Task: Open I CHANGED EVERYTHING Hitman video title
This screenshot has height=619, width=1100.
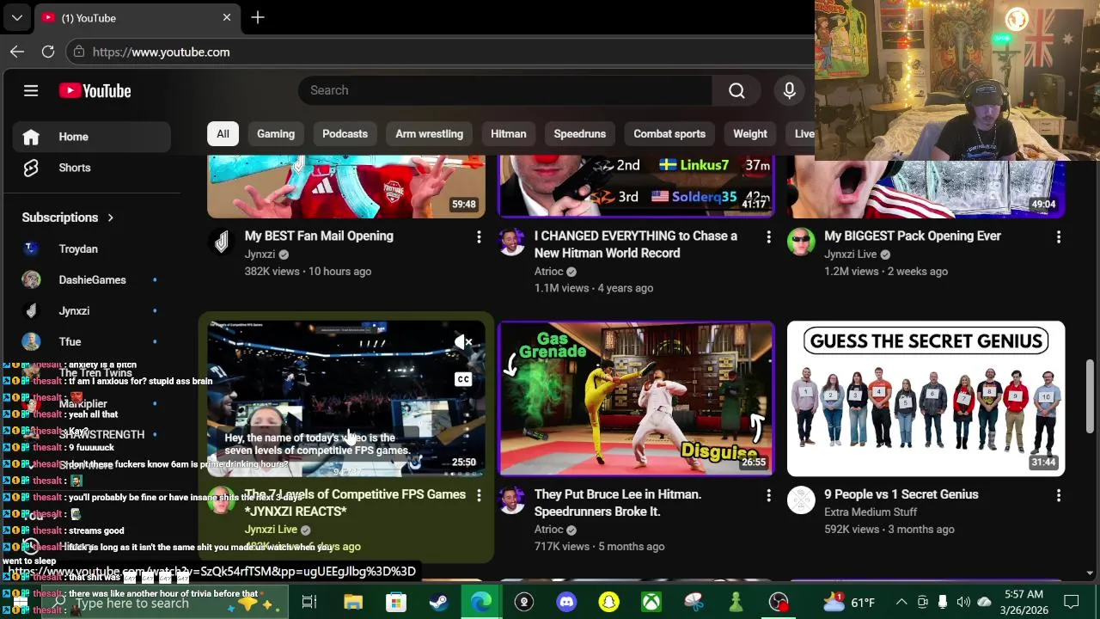Action: coord(636,244)
